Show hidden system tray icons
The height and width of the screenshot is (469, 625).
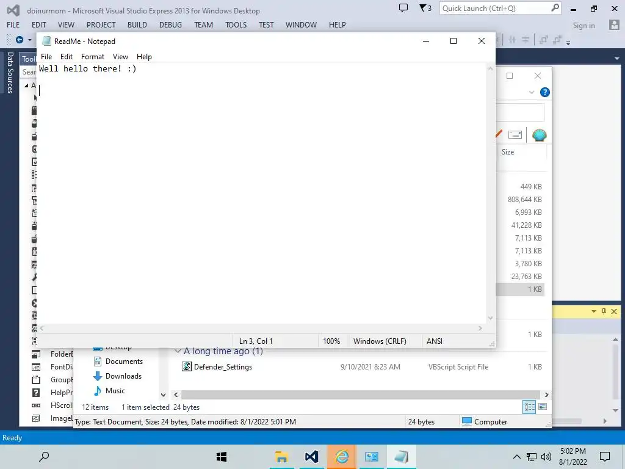coord(516,457)
